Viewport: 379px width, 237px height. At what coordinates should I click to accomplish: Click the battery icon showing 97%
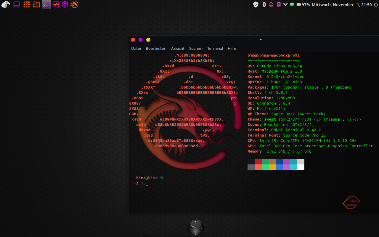click(298, 4)
